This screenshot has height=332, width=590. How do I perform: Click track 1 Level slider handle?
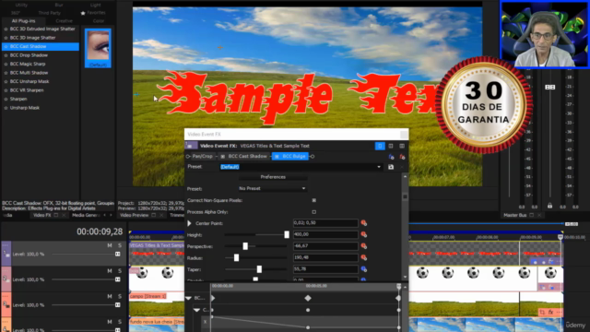[x=118, y=255]
